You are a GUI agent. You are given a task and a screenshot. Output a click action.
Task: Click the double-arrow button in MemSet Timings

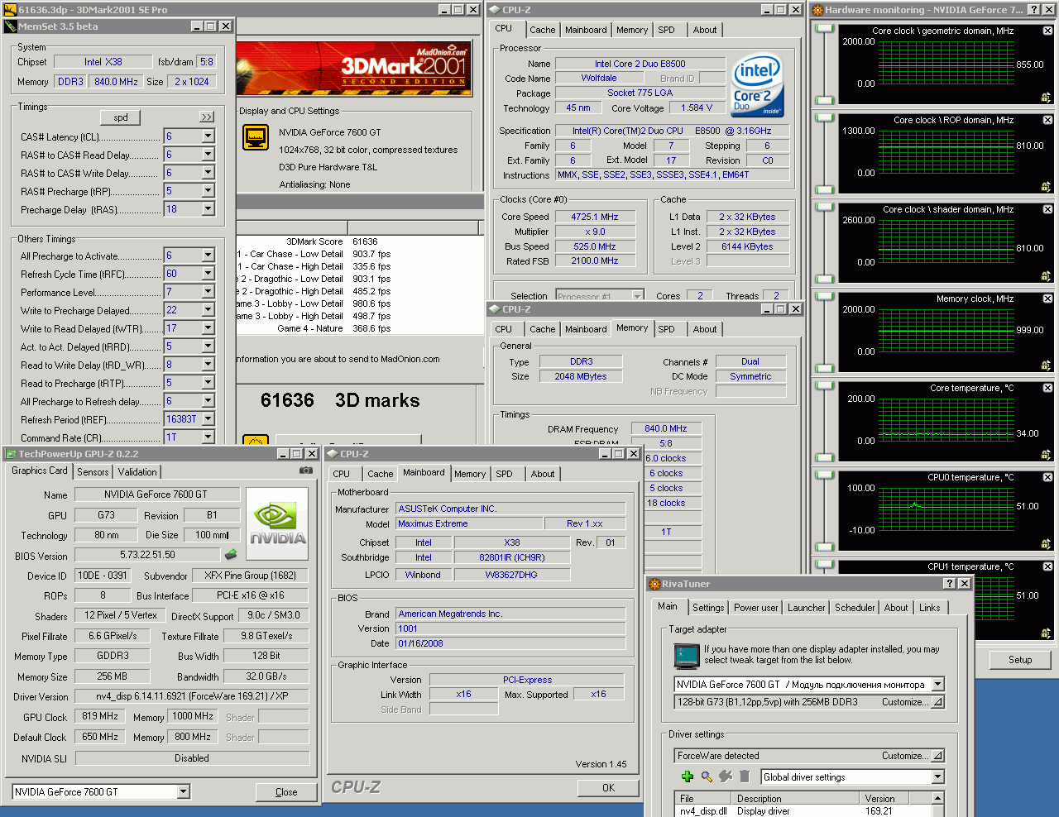pyautogui.click(x=207, y=117)
